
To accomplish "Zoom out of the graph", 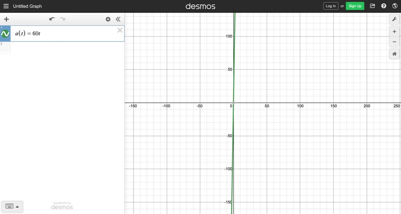I will [394, 42].
